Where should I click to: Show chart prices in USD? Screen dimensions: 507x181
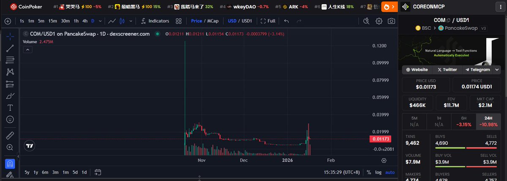232,21
